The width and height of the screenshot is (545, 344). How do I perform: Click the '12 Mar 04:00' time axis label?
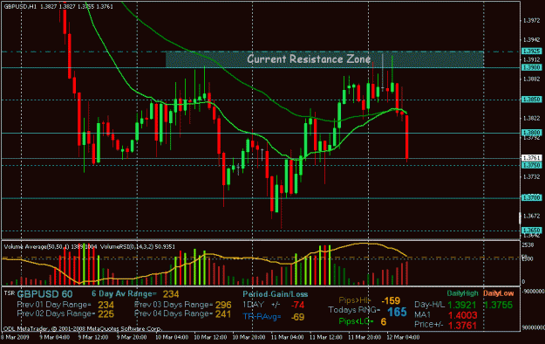pos(403,337)
